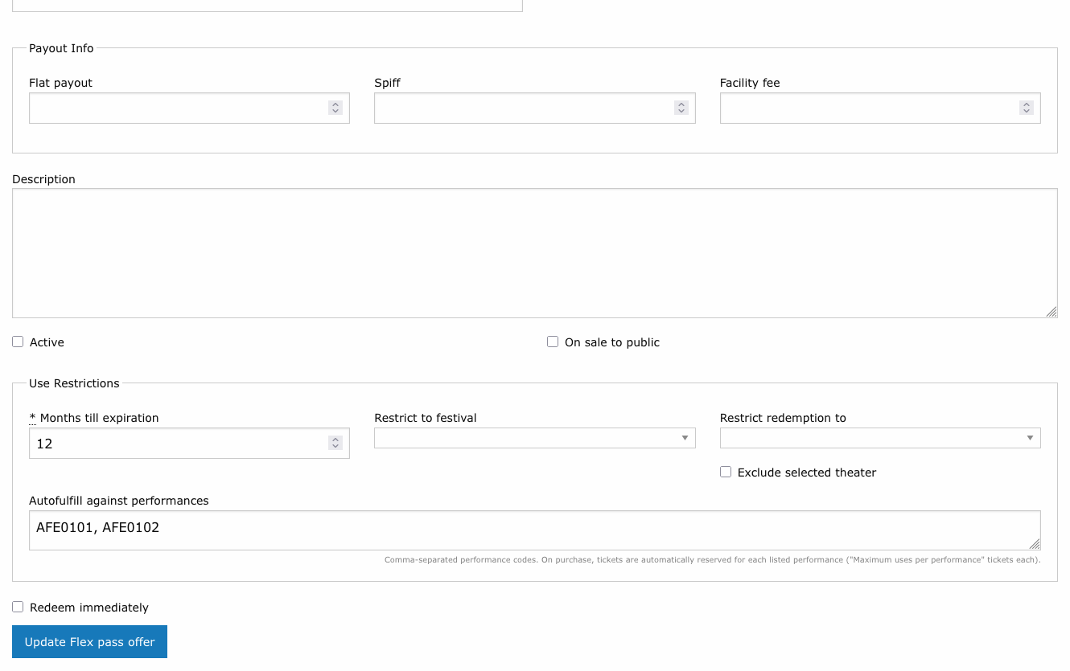This screenshot has height=671, width=1070.
Task: Click the Exclude selected theater label
Action: (807, 473)
